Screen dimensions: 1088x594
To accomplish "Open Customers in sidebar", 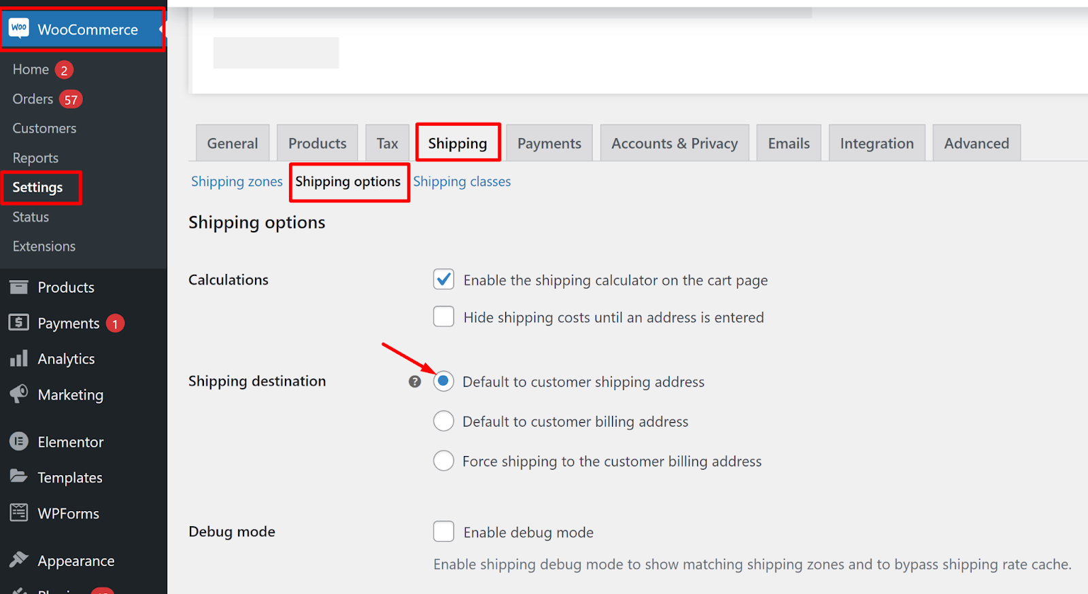I will click(44, 128).
